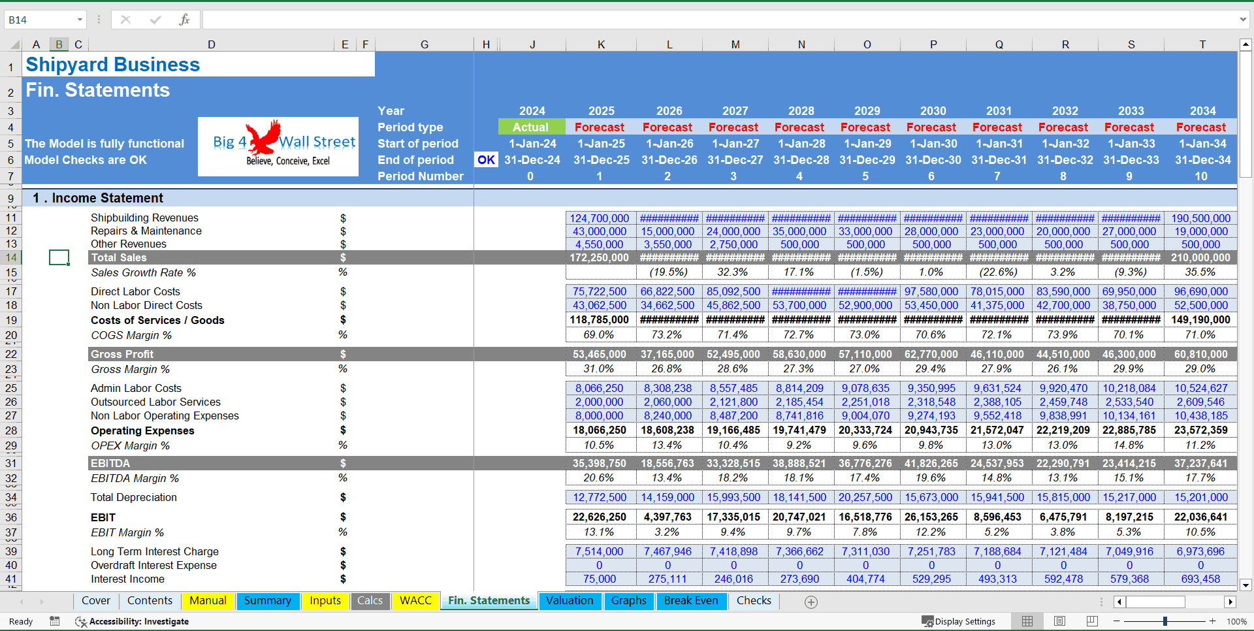
Task: Select column T header
Action: pos(1202,44)
